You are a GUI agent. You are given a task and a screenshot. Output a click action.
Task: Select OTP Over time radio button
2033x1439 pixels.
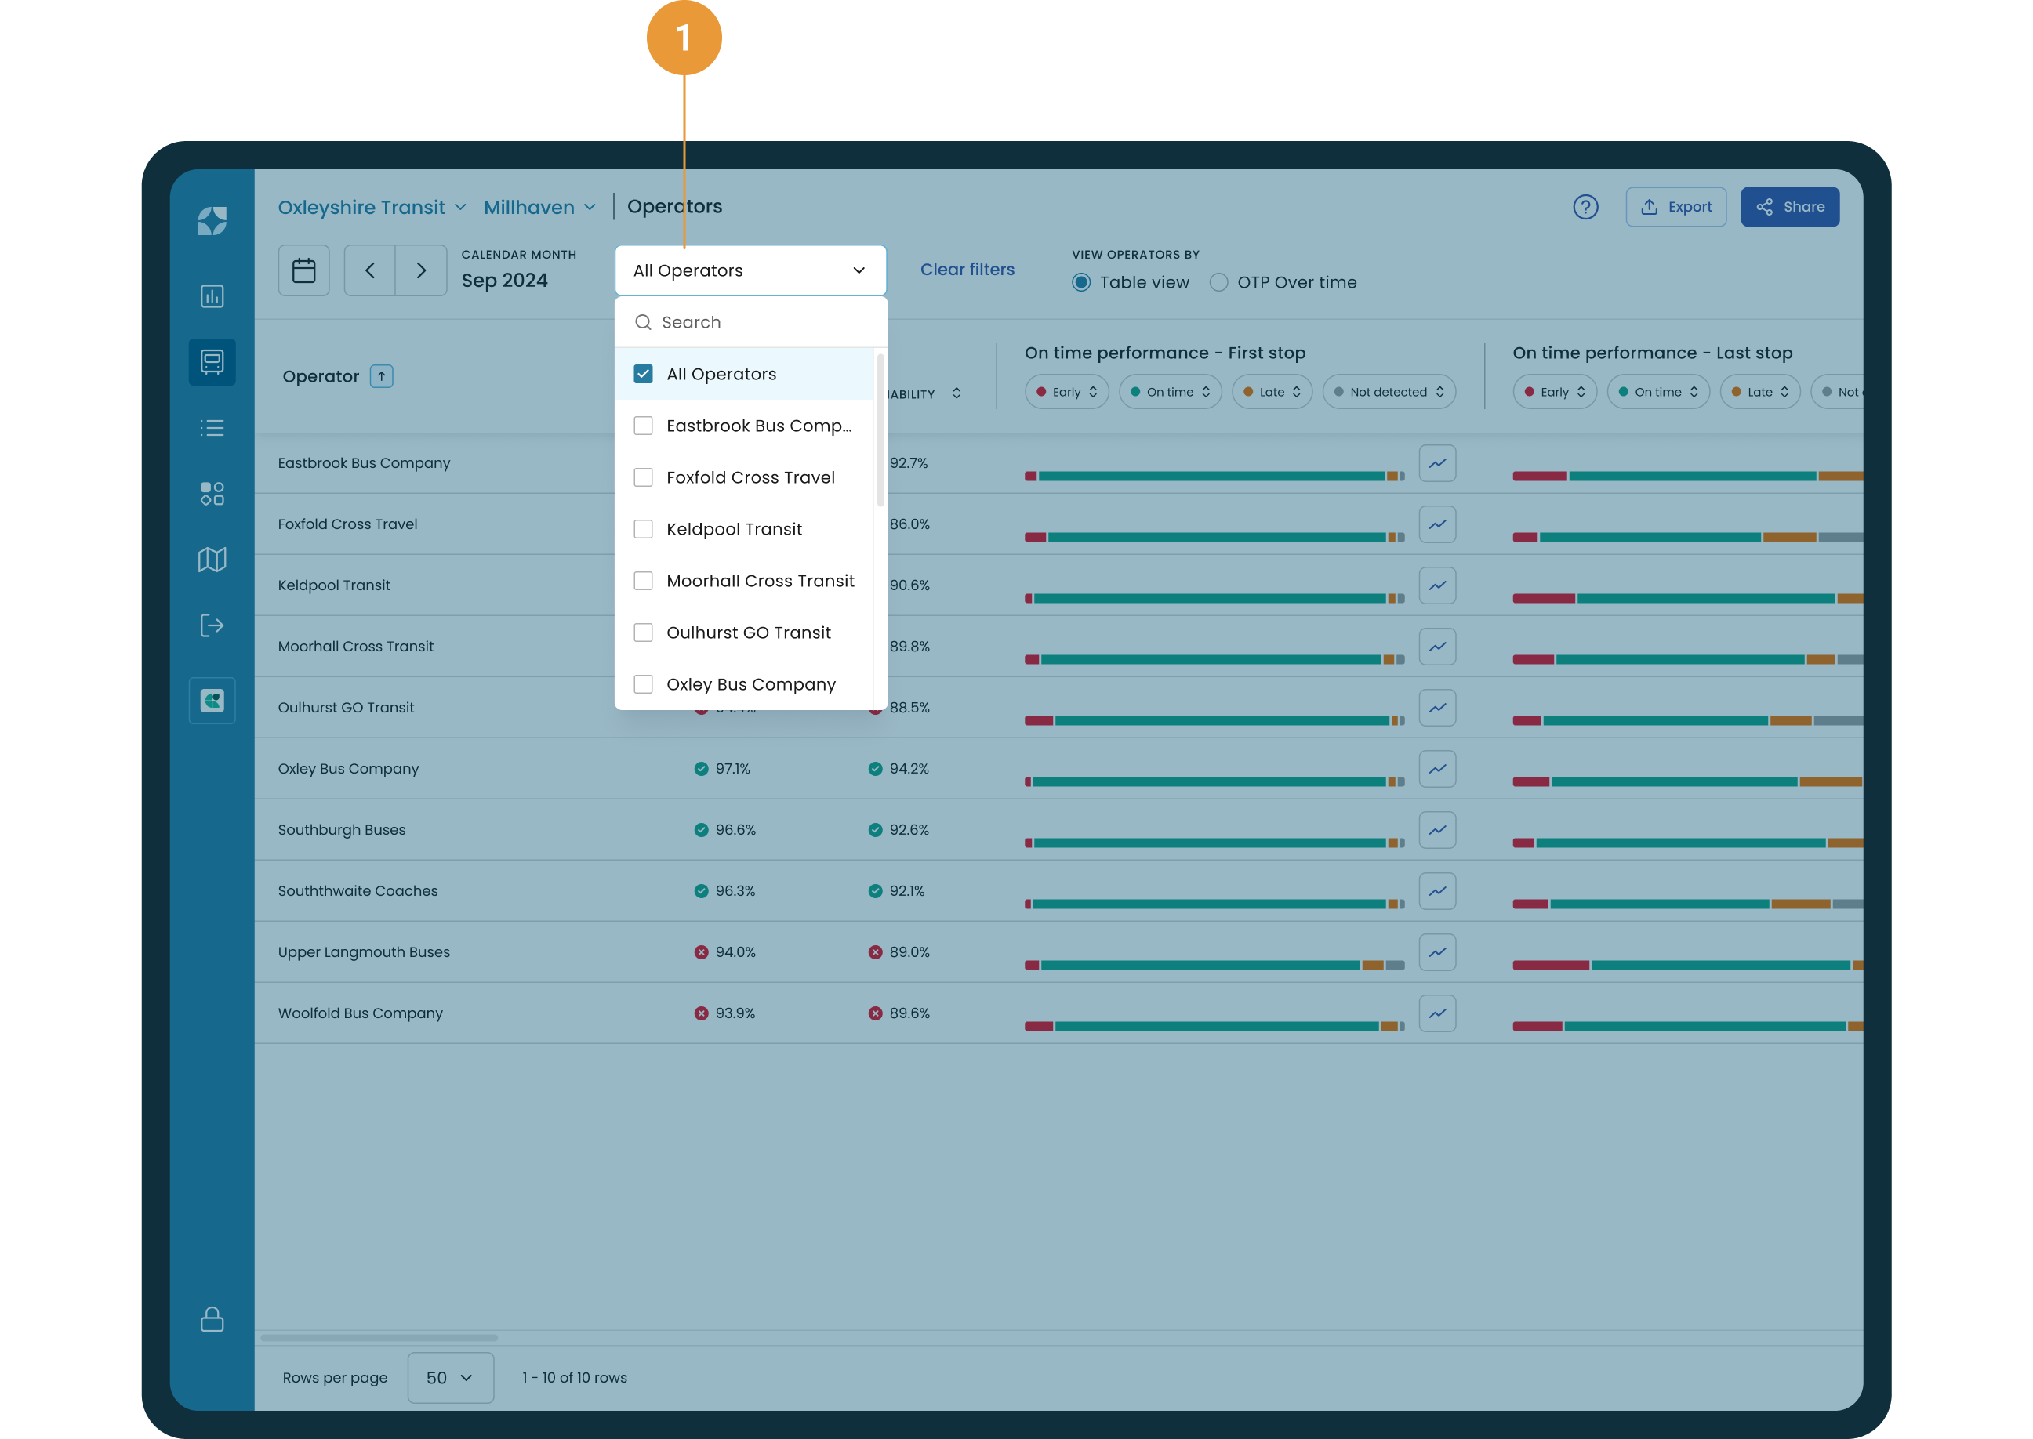pyautogui.click(x=1218, y=283)
